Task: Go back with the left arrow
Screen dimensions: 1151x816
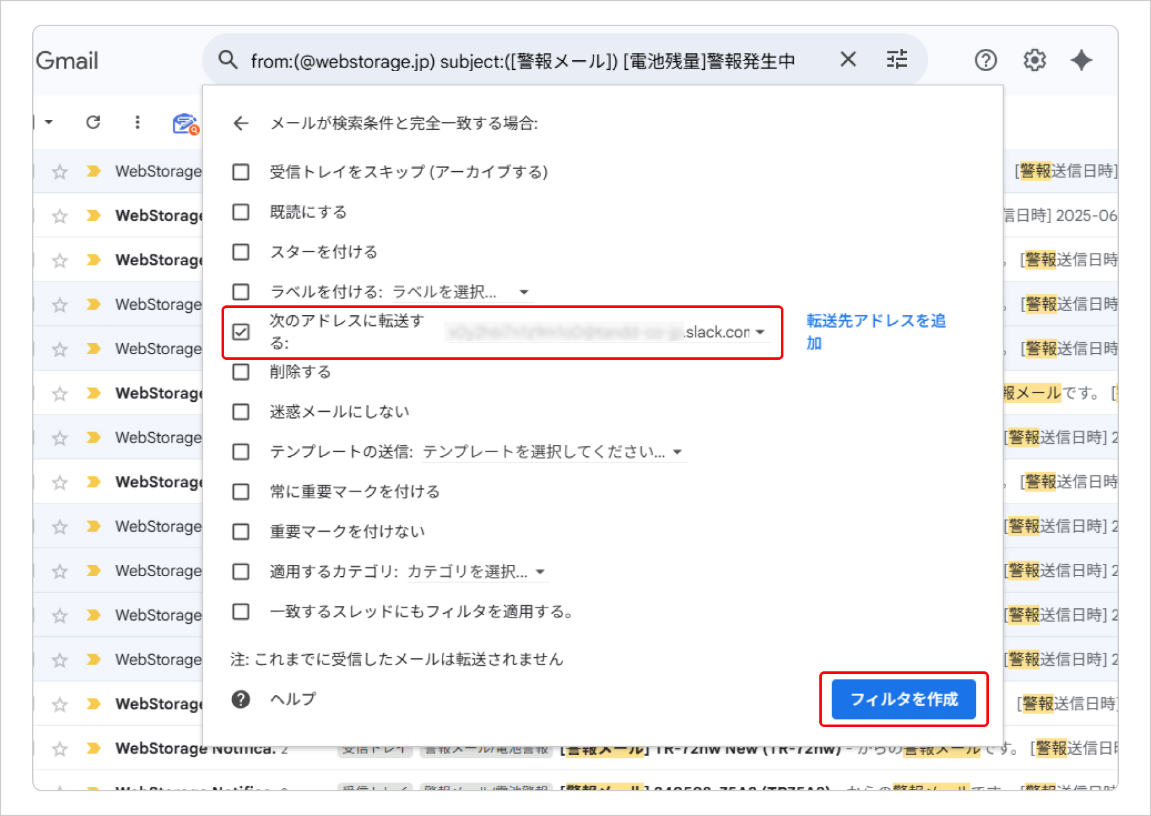Action: pos(241,124)
